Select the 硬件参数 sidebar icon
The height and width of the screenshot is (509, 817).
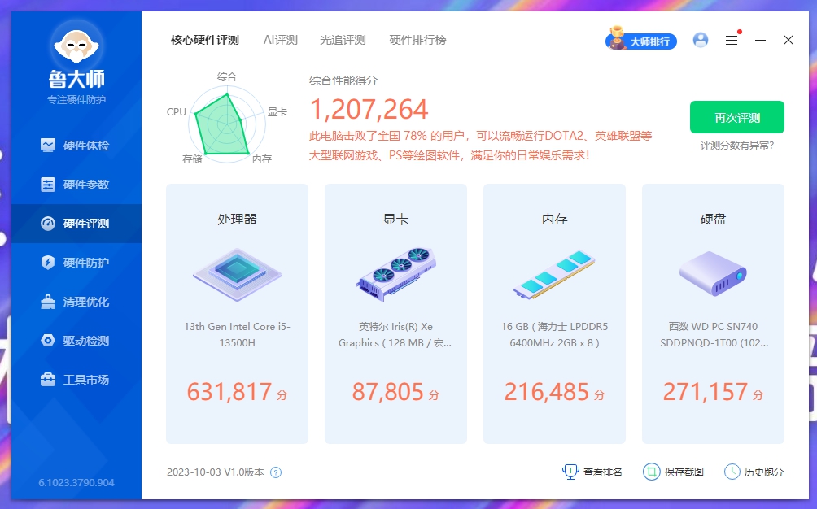point(48,185)
